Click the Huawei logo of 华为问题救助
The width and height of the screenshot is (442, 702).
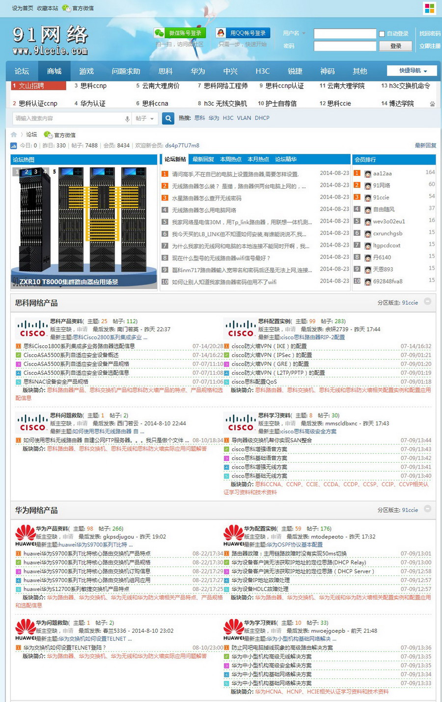pyautogui.click(x=26, y=630)
